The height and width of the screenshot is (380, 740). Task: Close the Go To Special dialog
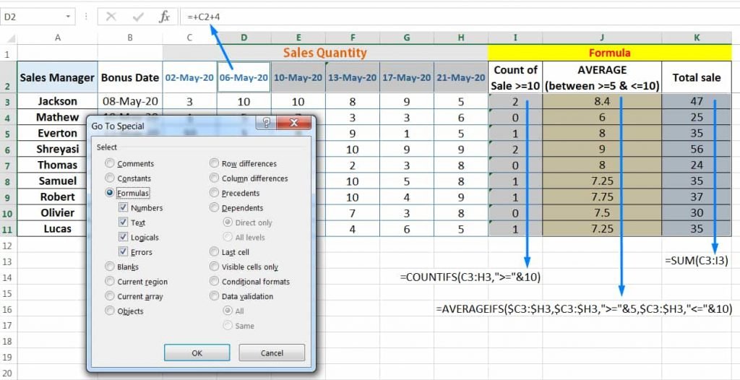(296, 124)
